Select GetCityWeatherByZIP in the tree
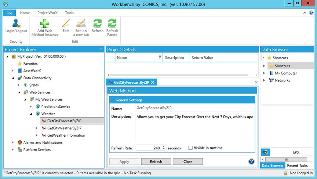Image resolution: width=317 pixels, height=179 pixels. point(64,128)
